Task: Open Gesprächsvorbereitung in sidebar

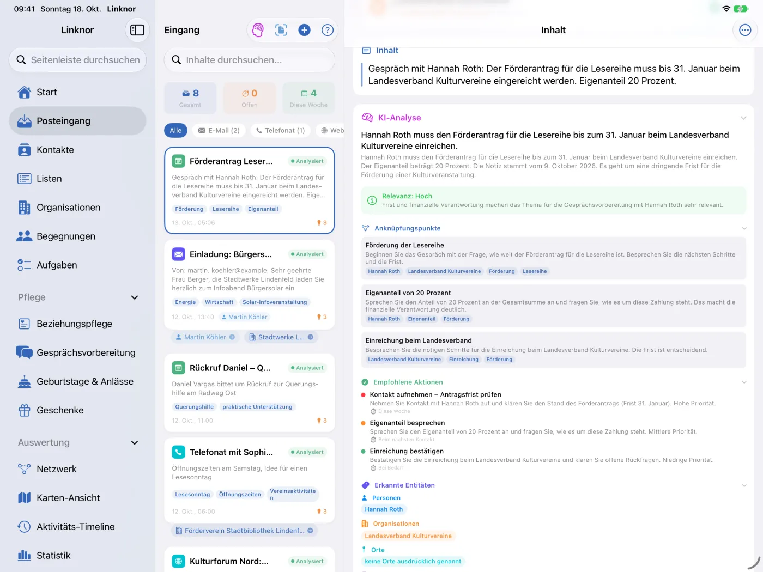Action: pos(77,352)
